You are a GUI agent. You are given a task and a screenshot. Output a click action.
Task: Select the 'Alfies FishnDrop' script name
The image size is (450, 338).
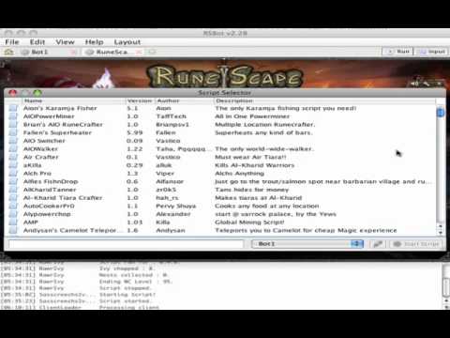(x=51, y=181)
